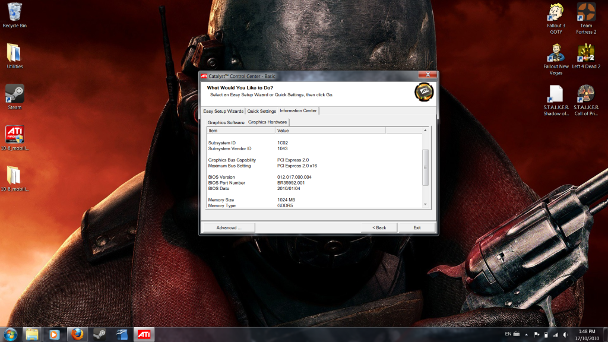
Task: Click the hardware list scrollbar thumb
Action: point(425,167)
